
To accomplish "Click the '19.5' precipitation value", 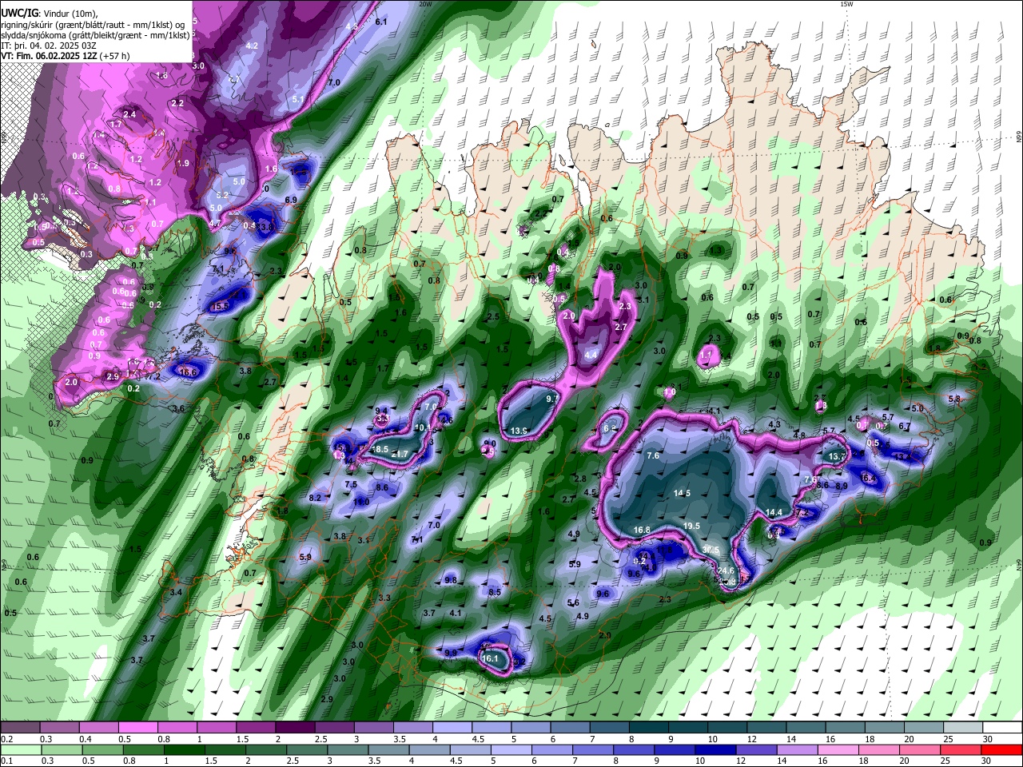I will [x=691, y=526].
